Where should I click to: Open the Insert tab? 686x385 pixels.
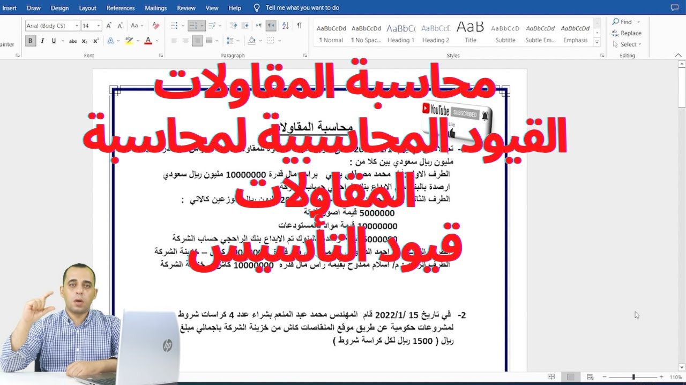pos(10,8)
